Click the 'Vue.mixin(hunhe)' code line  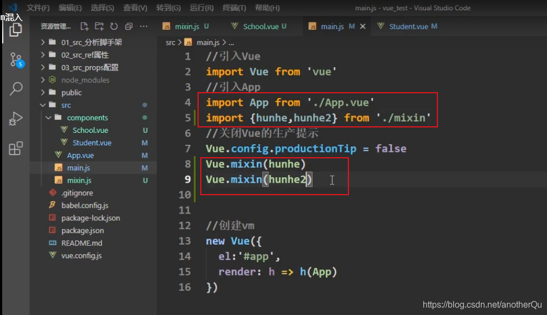256,164
